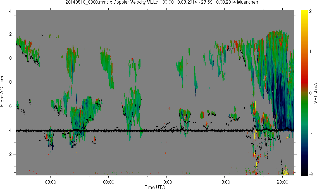Click the 14 km height tick label
The width and height of the screenshot is (317, 189).
click(x=9, y=11)
